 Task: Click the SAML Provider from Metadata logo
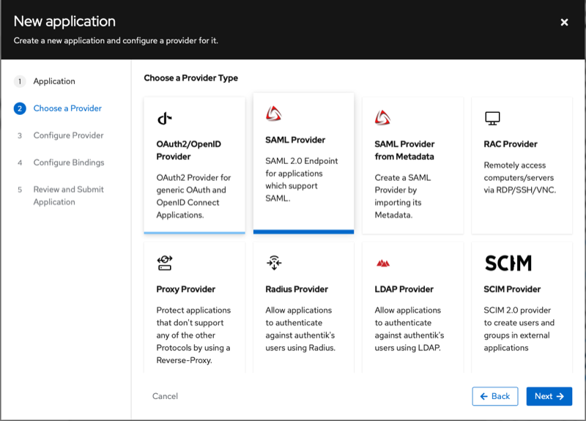click(x=382, y=118)
